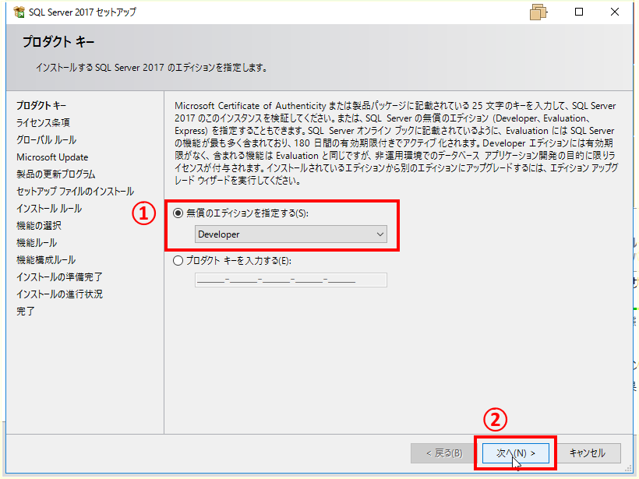Select 機能構成ルール step in sidebar

[x=46, y=260]
